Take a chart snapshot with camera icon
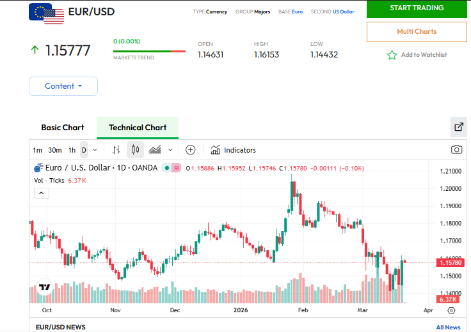The image size is (471, 332). click(456, 149)
